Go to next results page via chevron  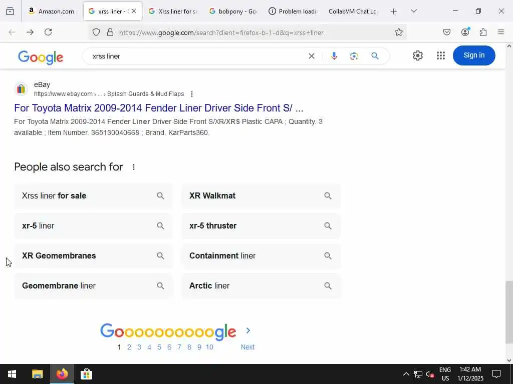[x=248, y=330]
